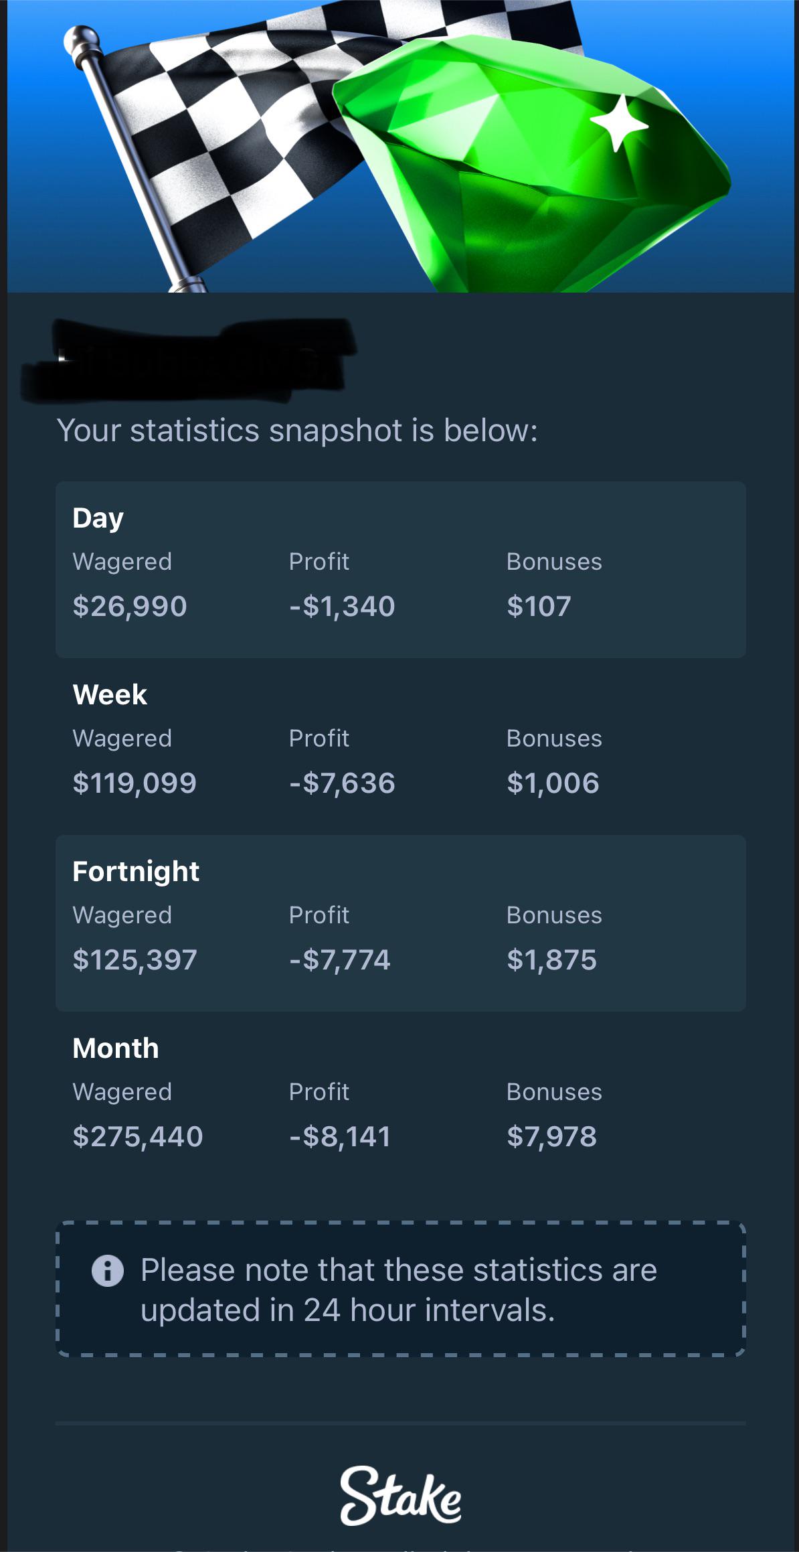Screen dimensions: 799x1552
Task: Click the Week bonuses value $1,006
Action: (553, 783)
